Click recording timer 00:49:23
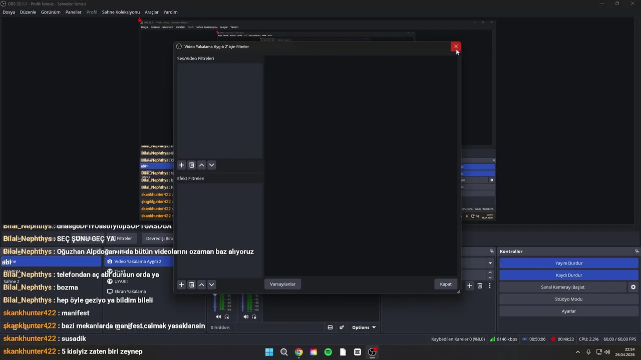Screen dimensions: 641x360 562,339
